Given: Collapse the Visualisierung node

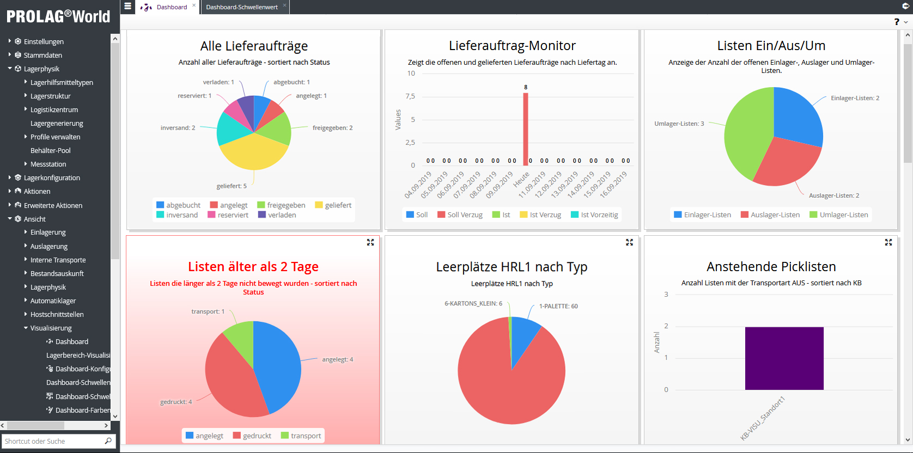Looking at the screenshot, I should coord(26,328).
